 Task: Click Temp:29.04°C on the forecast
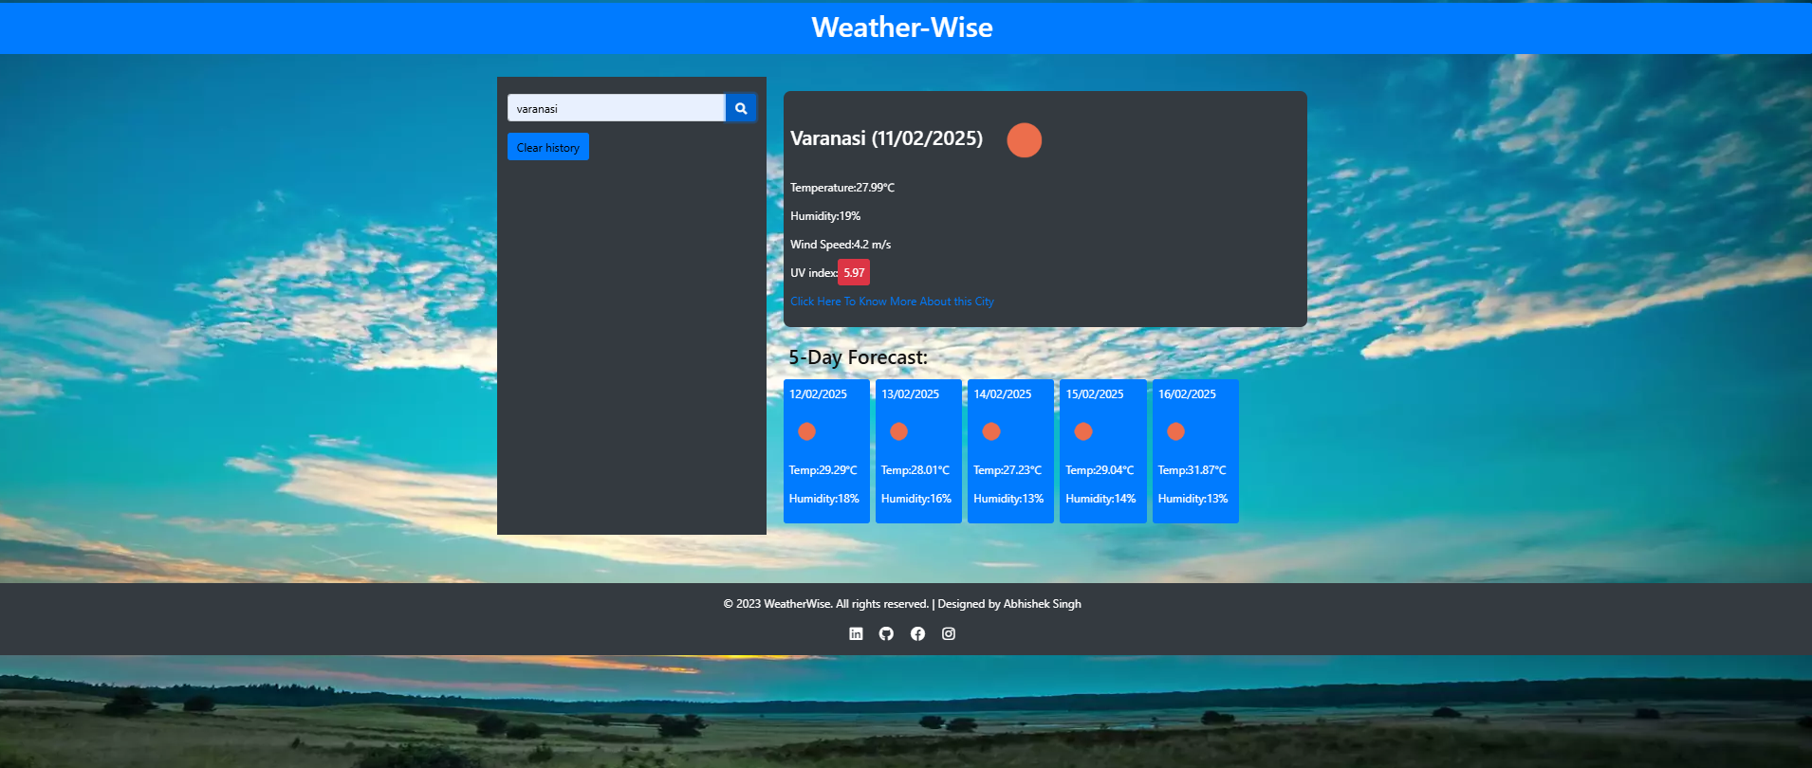tap(1100, 470)
